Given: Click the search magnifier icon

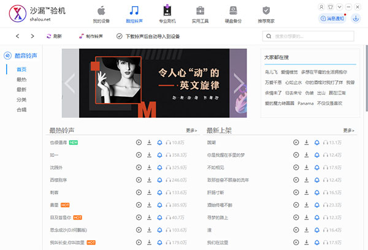Looking at the screenshot, I should tap(269, 36).
